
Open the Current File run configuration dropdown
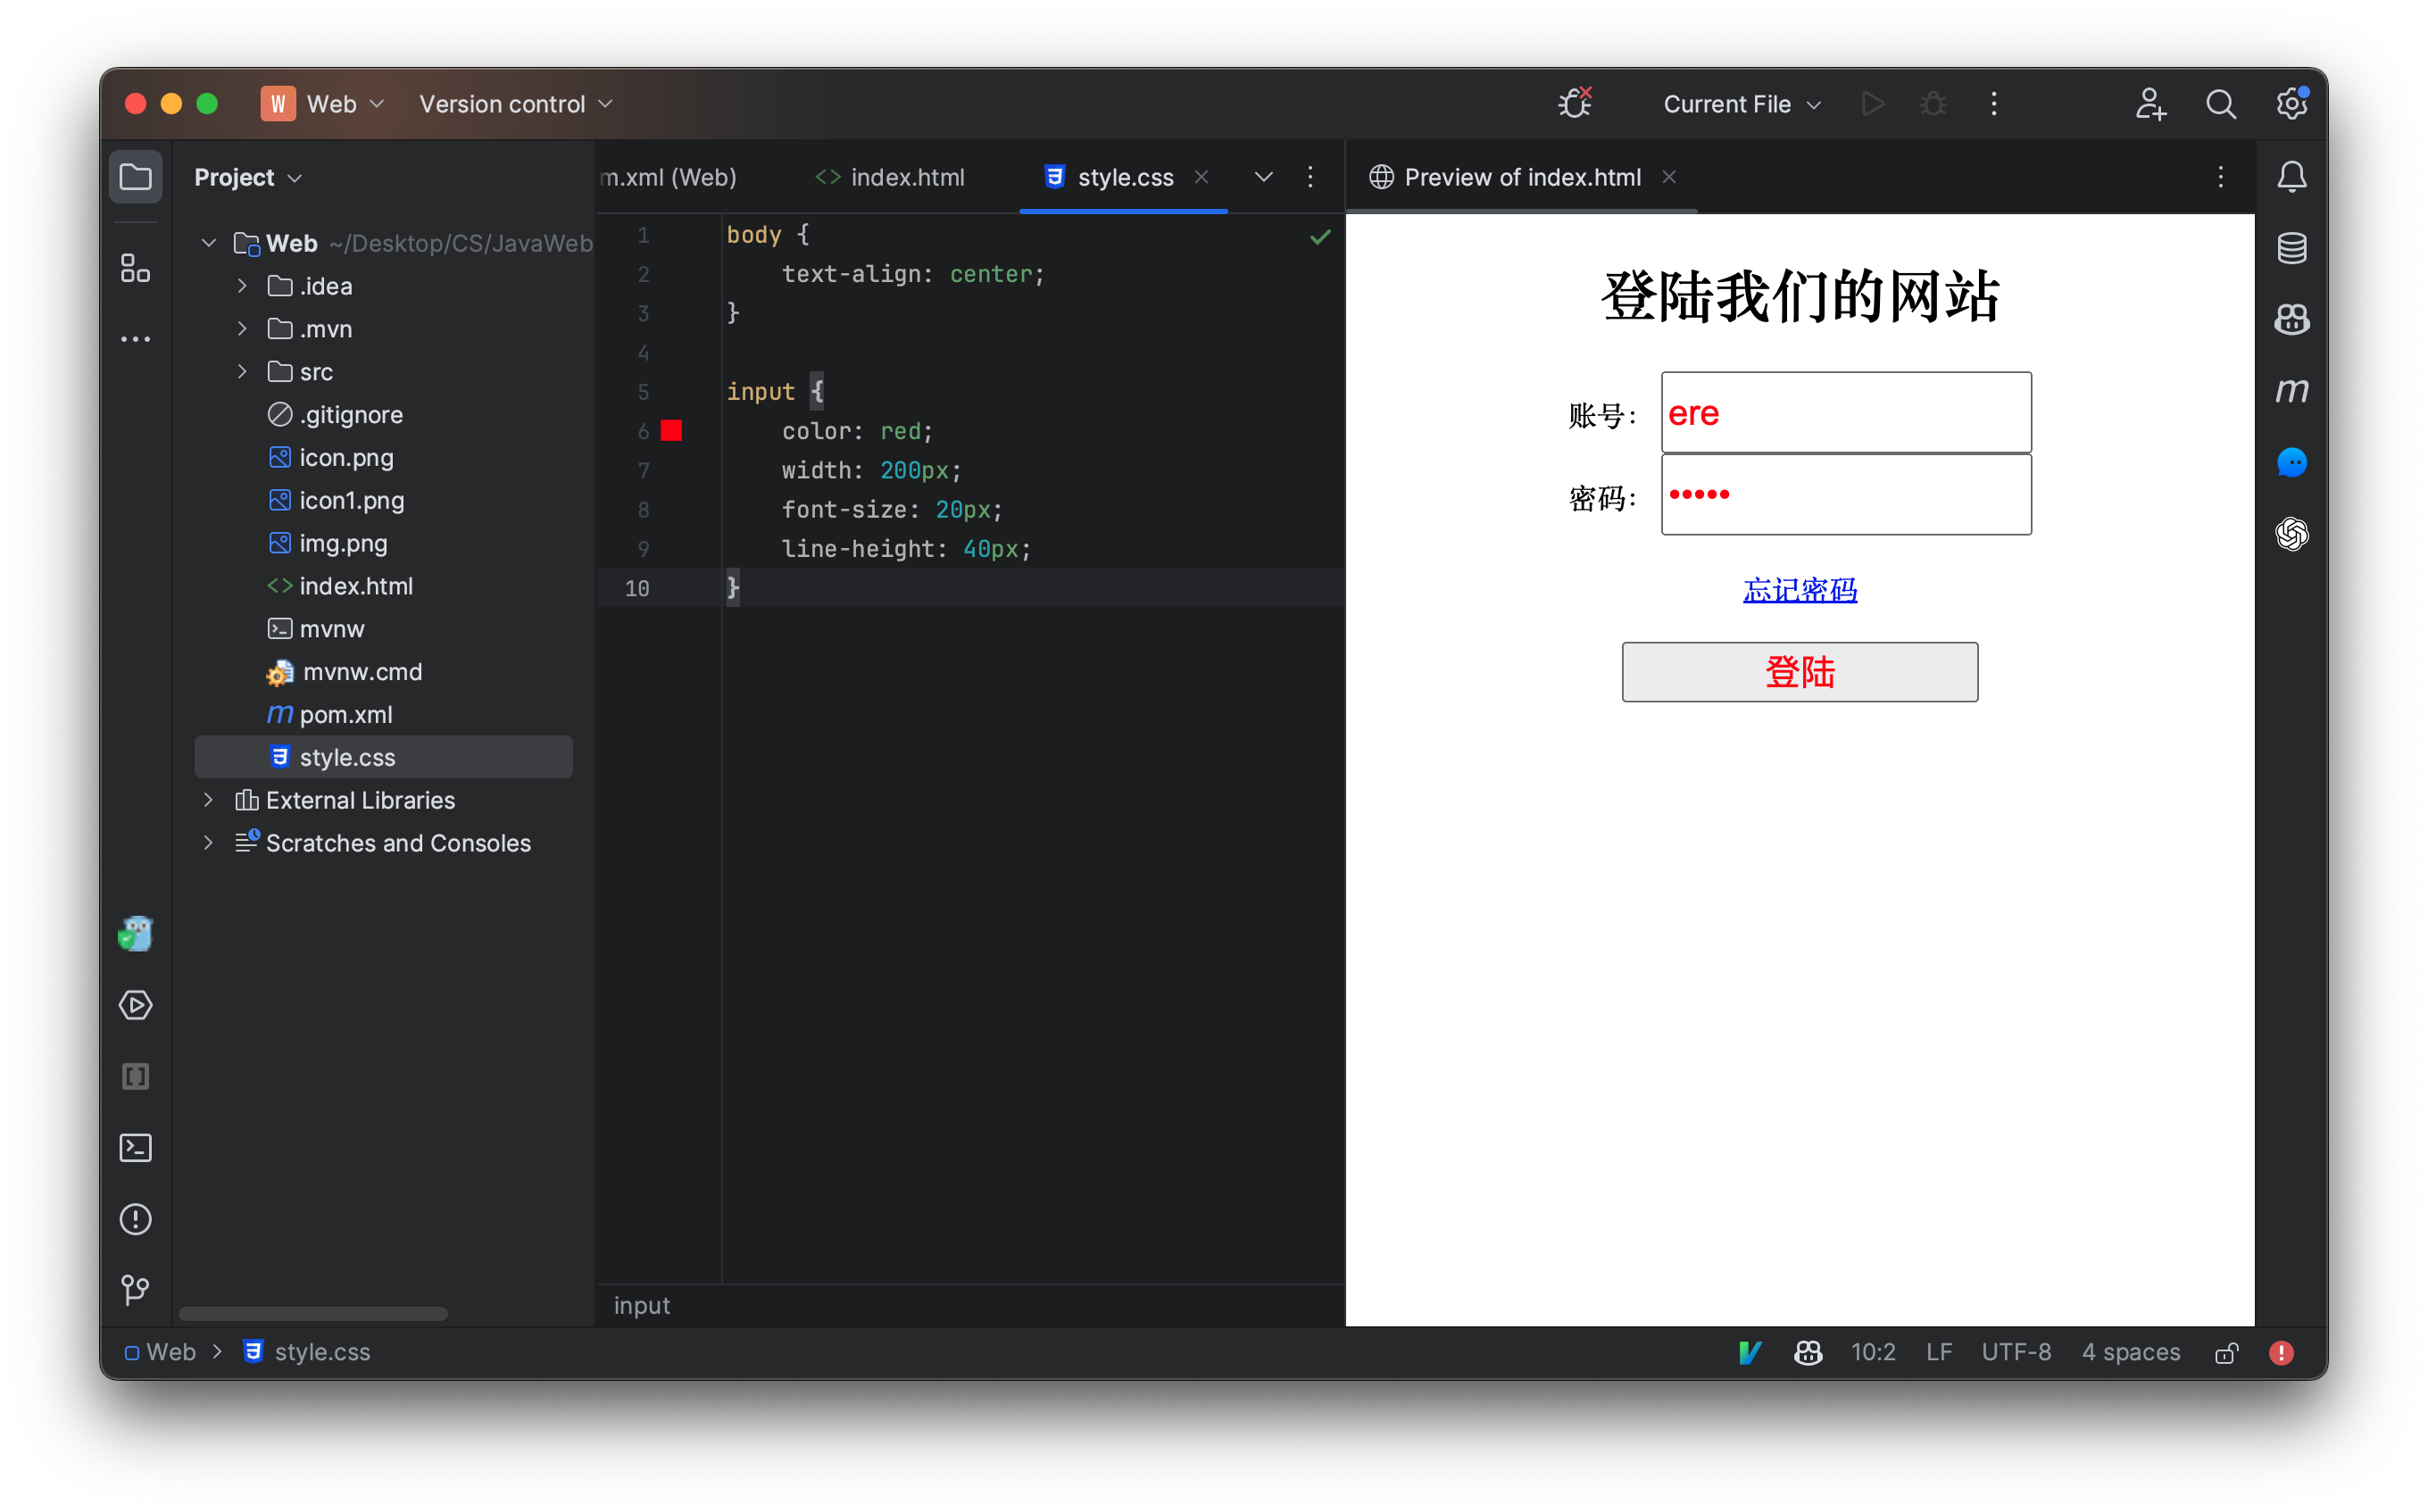pos(1741,103)
